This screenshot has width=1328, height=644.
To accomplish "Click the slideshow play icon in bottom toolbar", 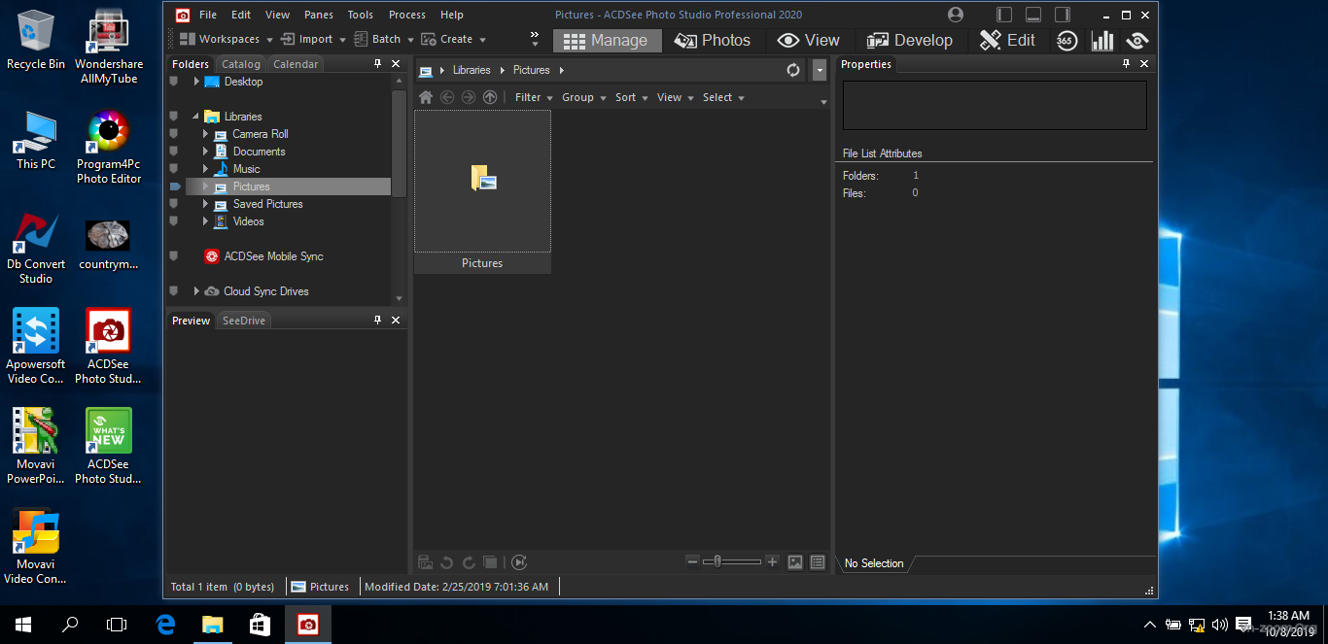I will tap(519, 562).
